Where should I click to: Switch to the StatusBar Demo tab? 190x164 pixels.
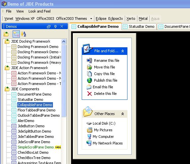click(x=139, y=26)
